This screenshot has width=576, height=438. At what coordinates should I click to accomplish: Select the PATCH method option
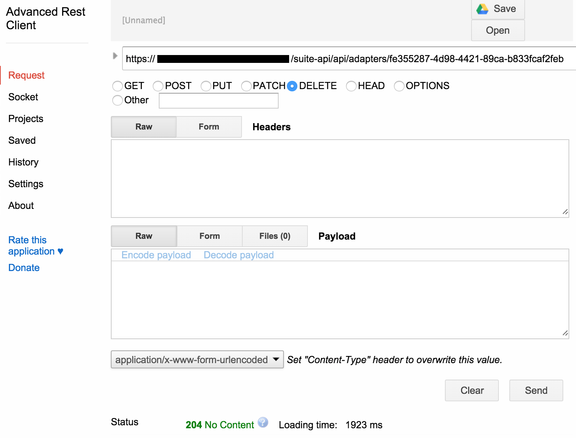click(246, 86)
